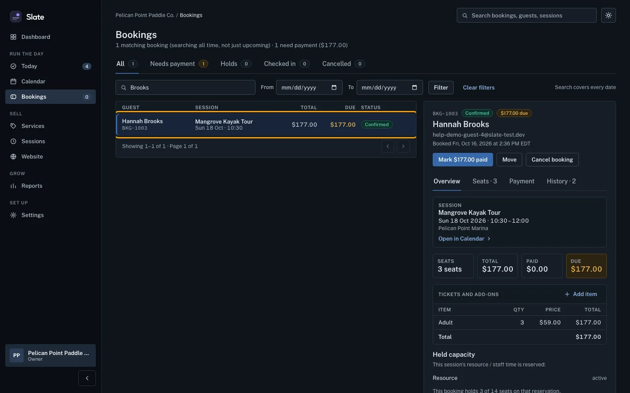Open Sessions in the sidebar
The height and width of the screenshot is (393, 630).
(50, 141)
